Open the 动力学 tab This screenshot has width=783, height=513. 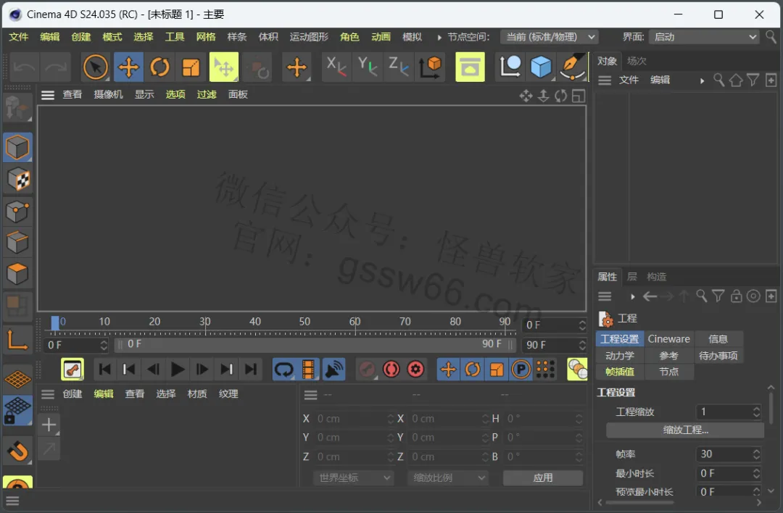point(620,356)
